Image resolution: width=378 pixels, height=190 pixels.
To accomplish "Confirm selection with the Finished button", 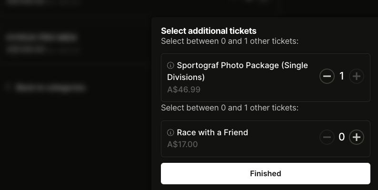I will tap(266, 174).
